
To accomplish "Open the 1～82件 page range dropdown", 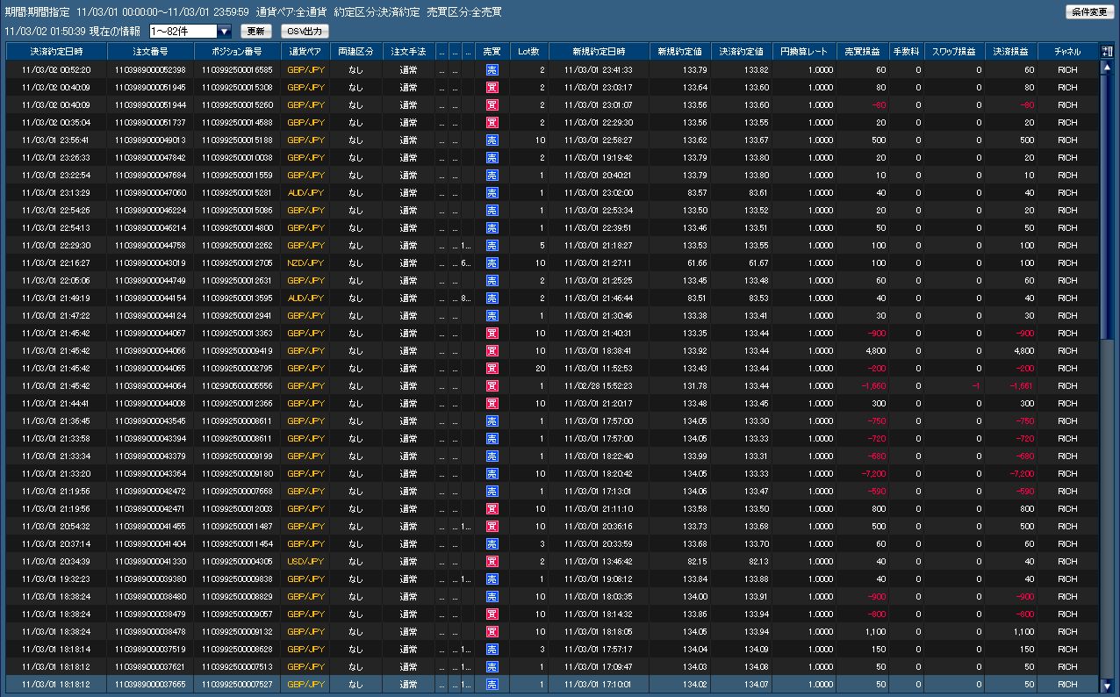I will click(190, 32).
